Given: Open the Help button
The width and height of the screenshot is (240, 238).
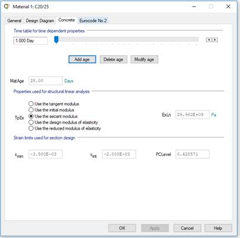Looking at the screenshot, I should pos(218,228).
